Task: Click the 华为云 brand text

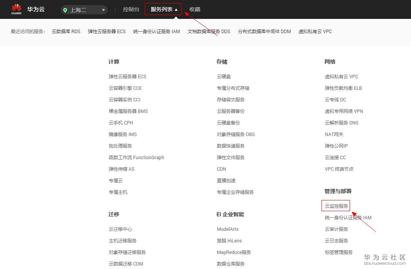Action: (36, 9)
